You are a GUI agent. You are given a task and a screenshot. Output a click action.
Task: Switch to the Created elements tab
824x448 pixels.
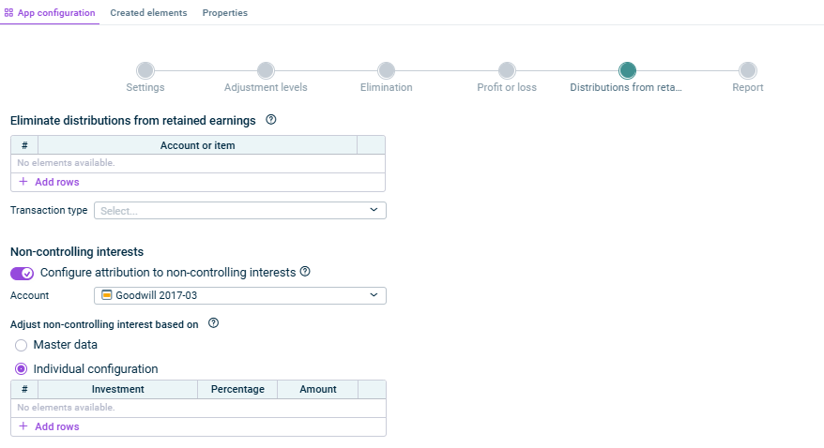(148, 13)
